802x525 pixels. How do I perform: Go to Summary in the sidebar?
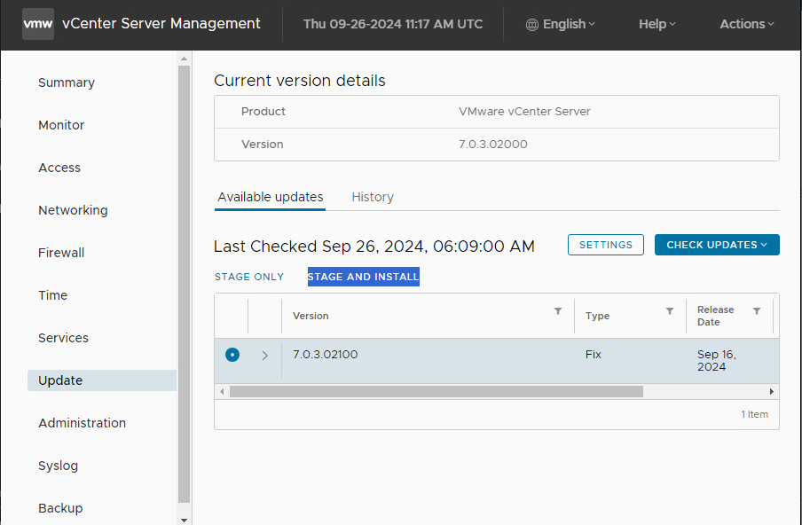coord(67,82)
